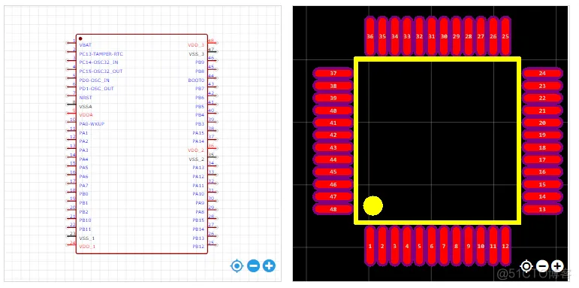
Task: Select footprint pad 42
Action: [x=333, y=135]
